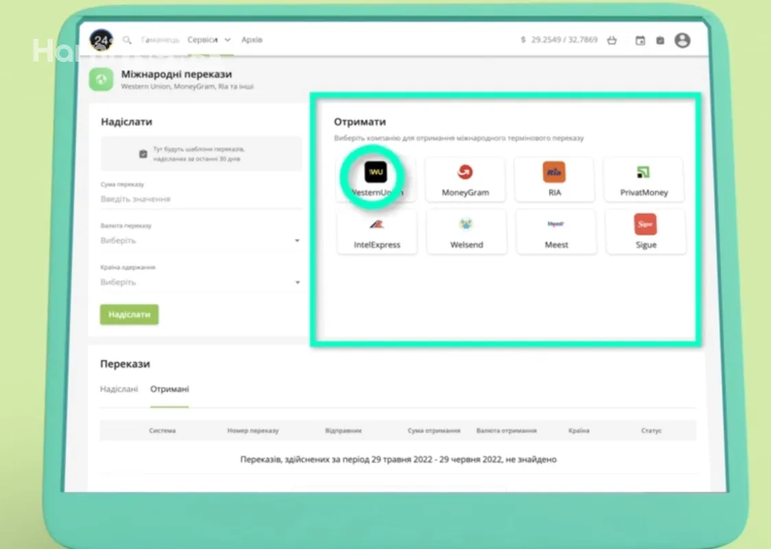The image size is (771, 549).
Task: Open the user profile avatar icon
Action: tap(682, 40)
